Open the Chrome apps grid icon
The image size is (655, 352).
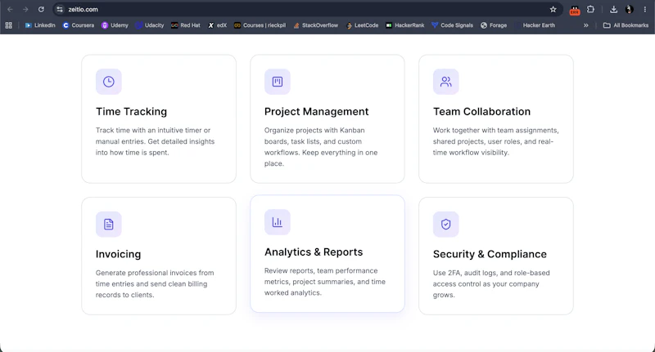[x=8, y=25]
